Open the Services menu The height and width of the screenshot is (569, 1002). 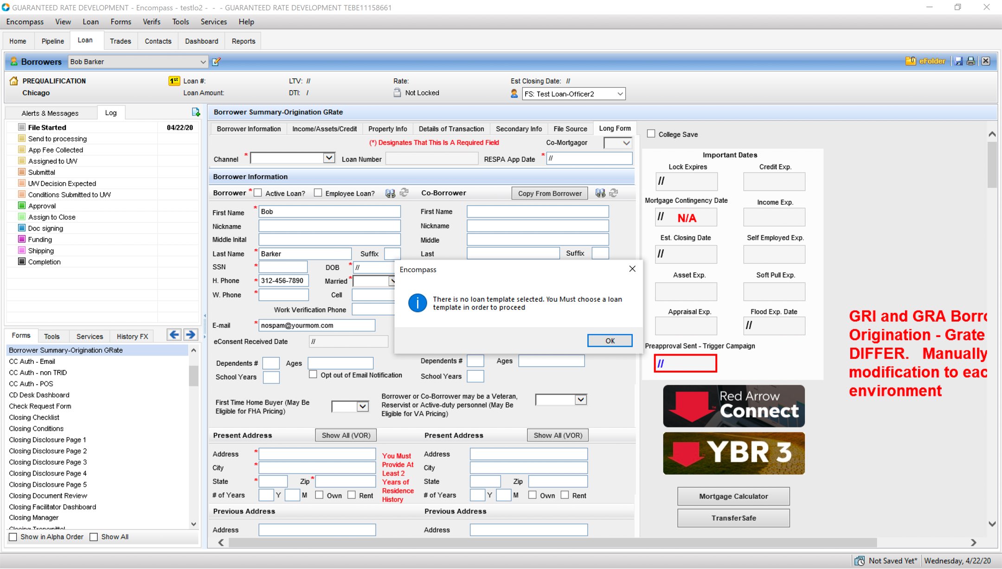point(213,22)
